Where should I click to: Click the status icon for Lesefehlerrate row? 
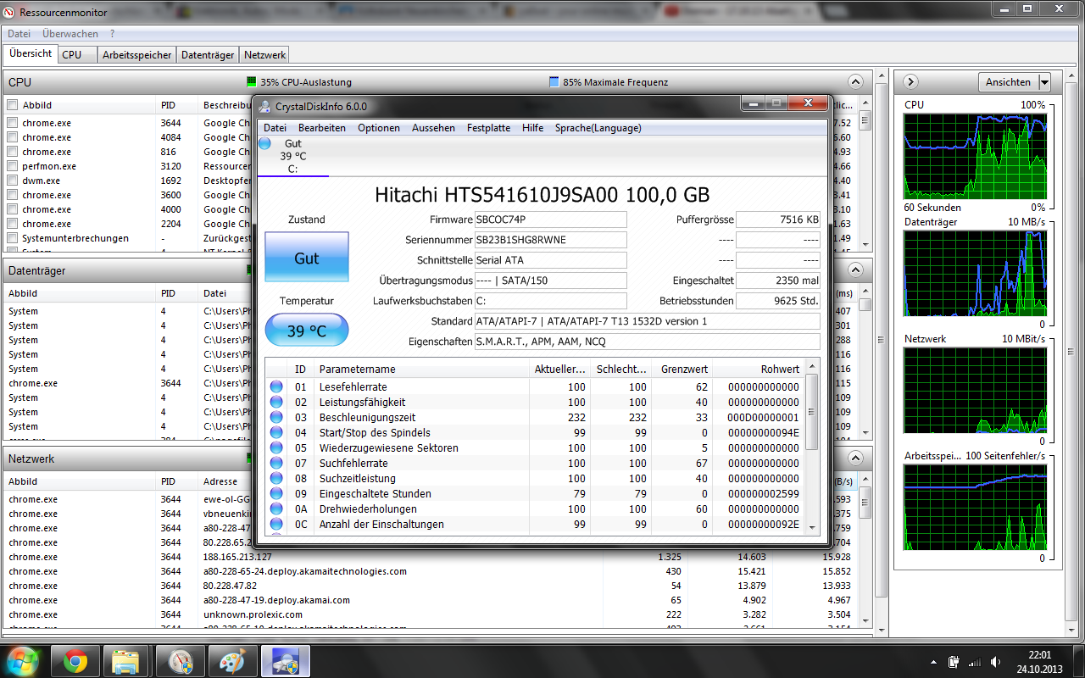pos(276,386)
